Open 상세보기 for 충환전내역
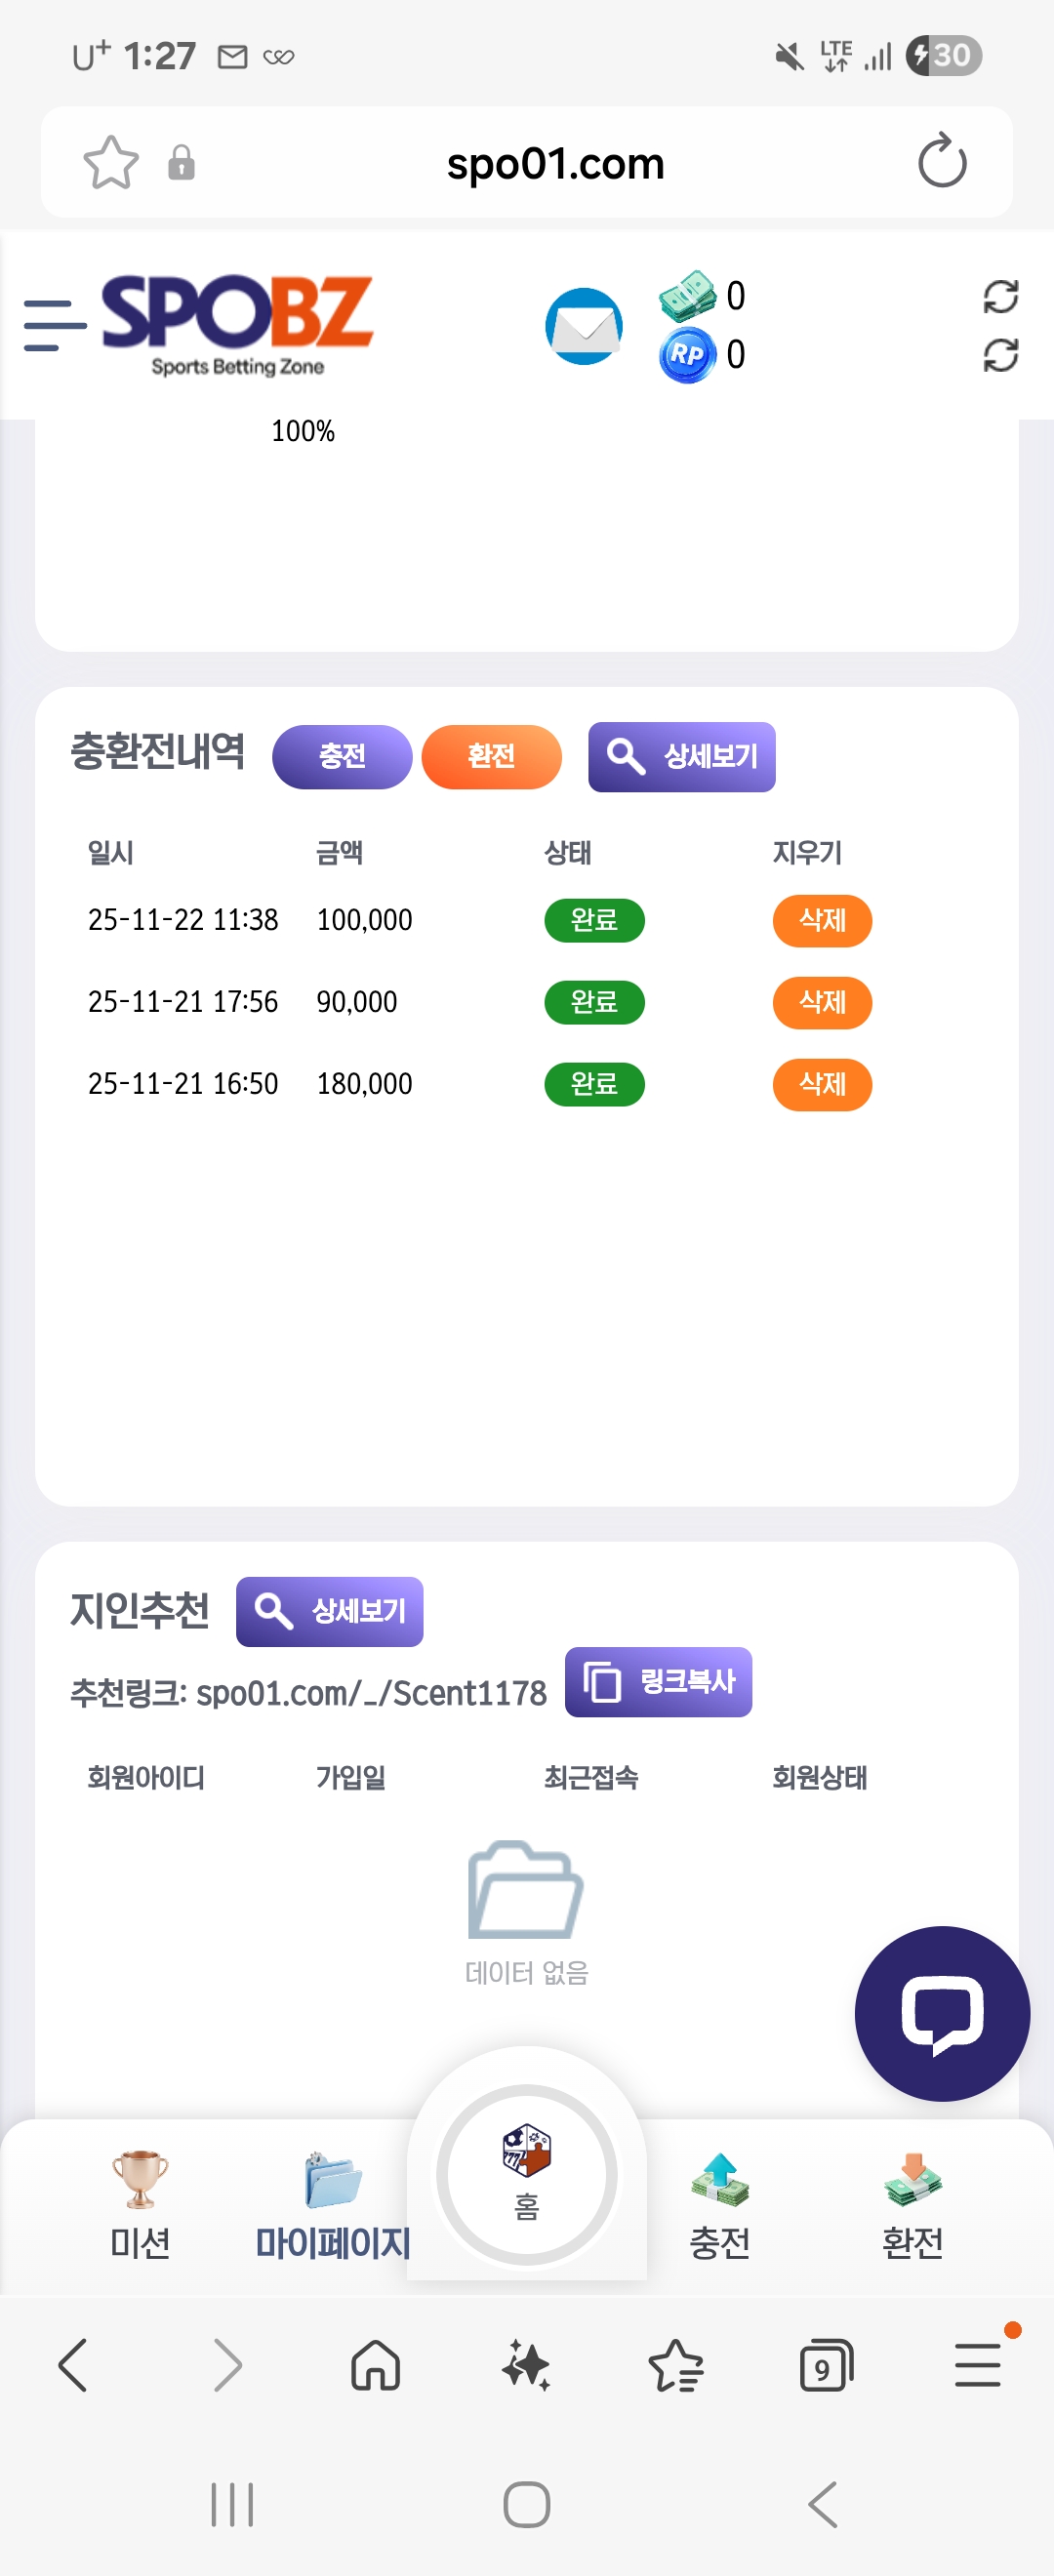This screenshot has height=2576, width=1054. coord(681,756)
